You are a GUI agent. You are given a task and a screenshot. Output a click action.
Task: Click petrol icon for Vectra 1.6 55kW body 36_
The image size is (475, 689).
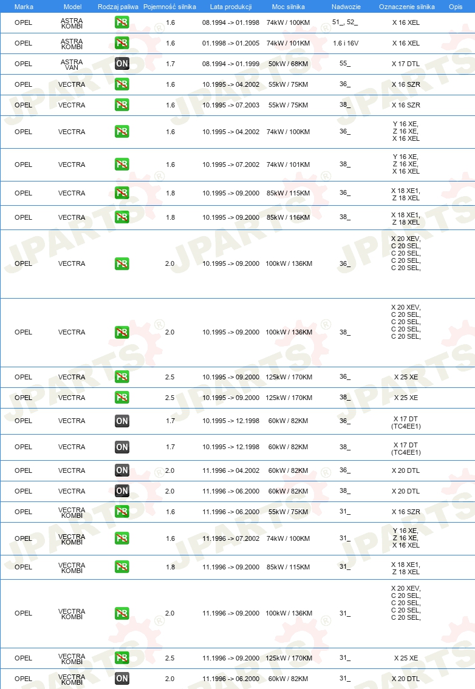(122, 84)
